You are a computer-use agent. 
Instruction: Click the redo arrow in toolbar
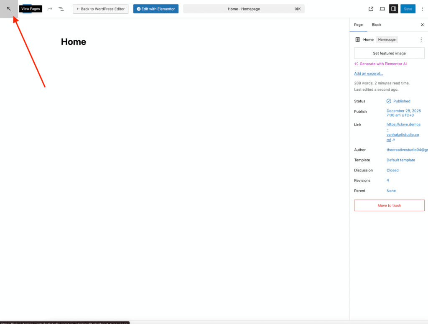(50, 9)
